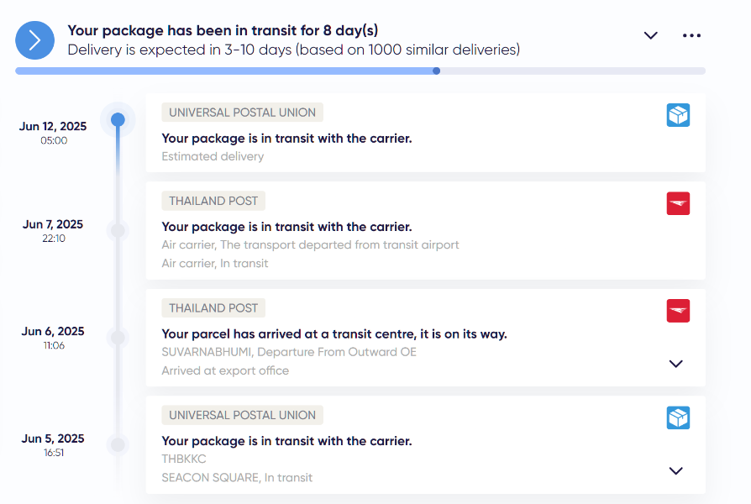Click Thailand Post logo for Jun 7 event

pyautogui.click(x=678, y=203)
